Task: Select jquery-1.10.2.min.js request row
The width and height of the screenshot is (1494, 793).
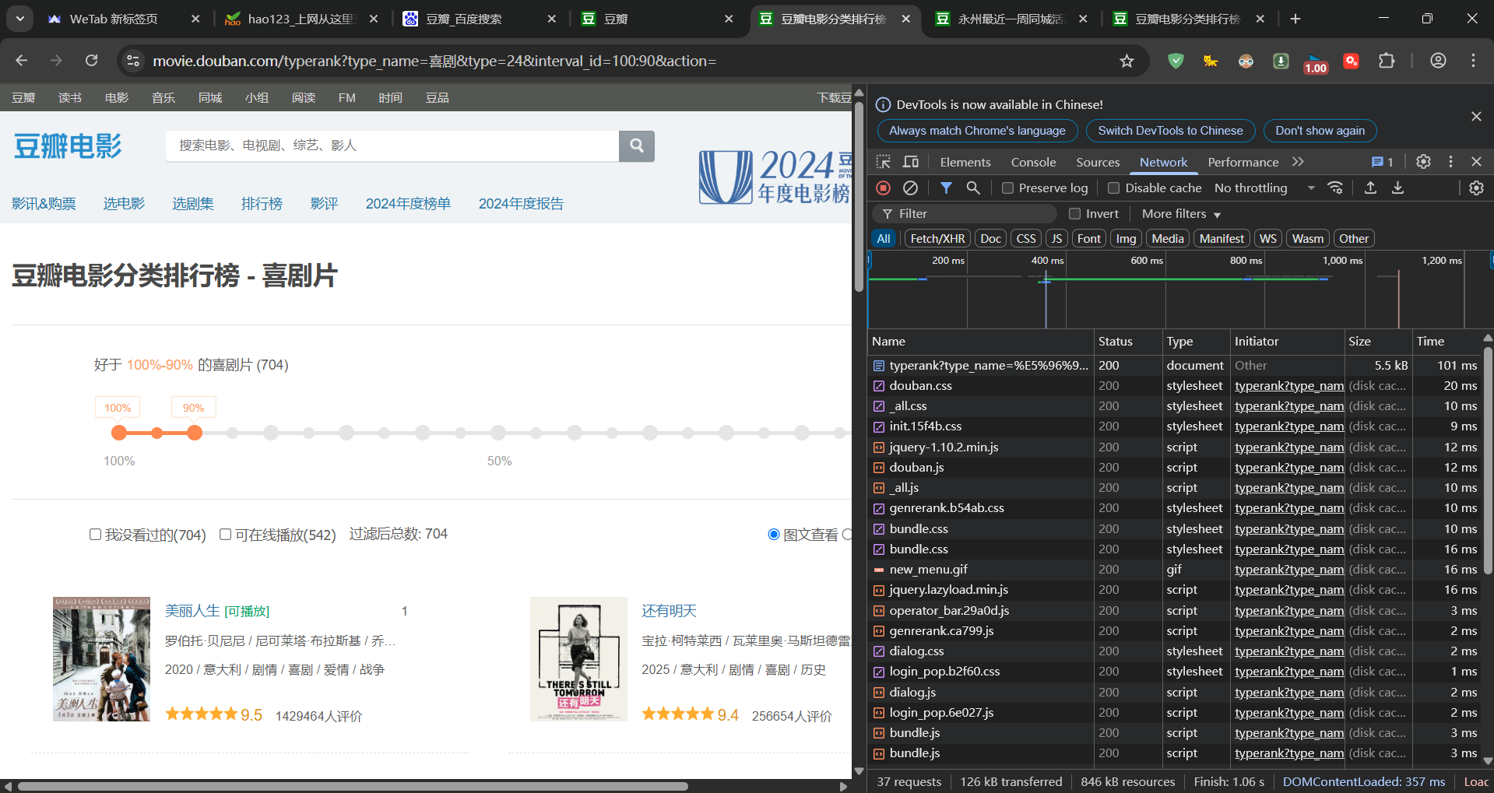Action: click(x=1175, y=447)
